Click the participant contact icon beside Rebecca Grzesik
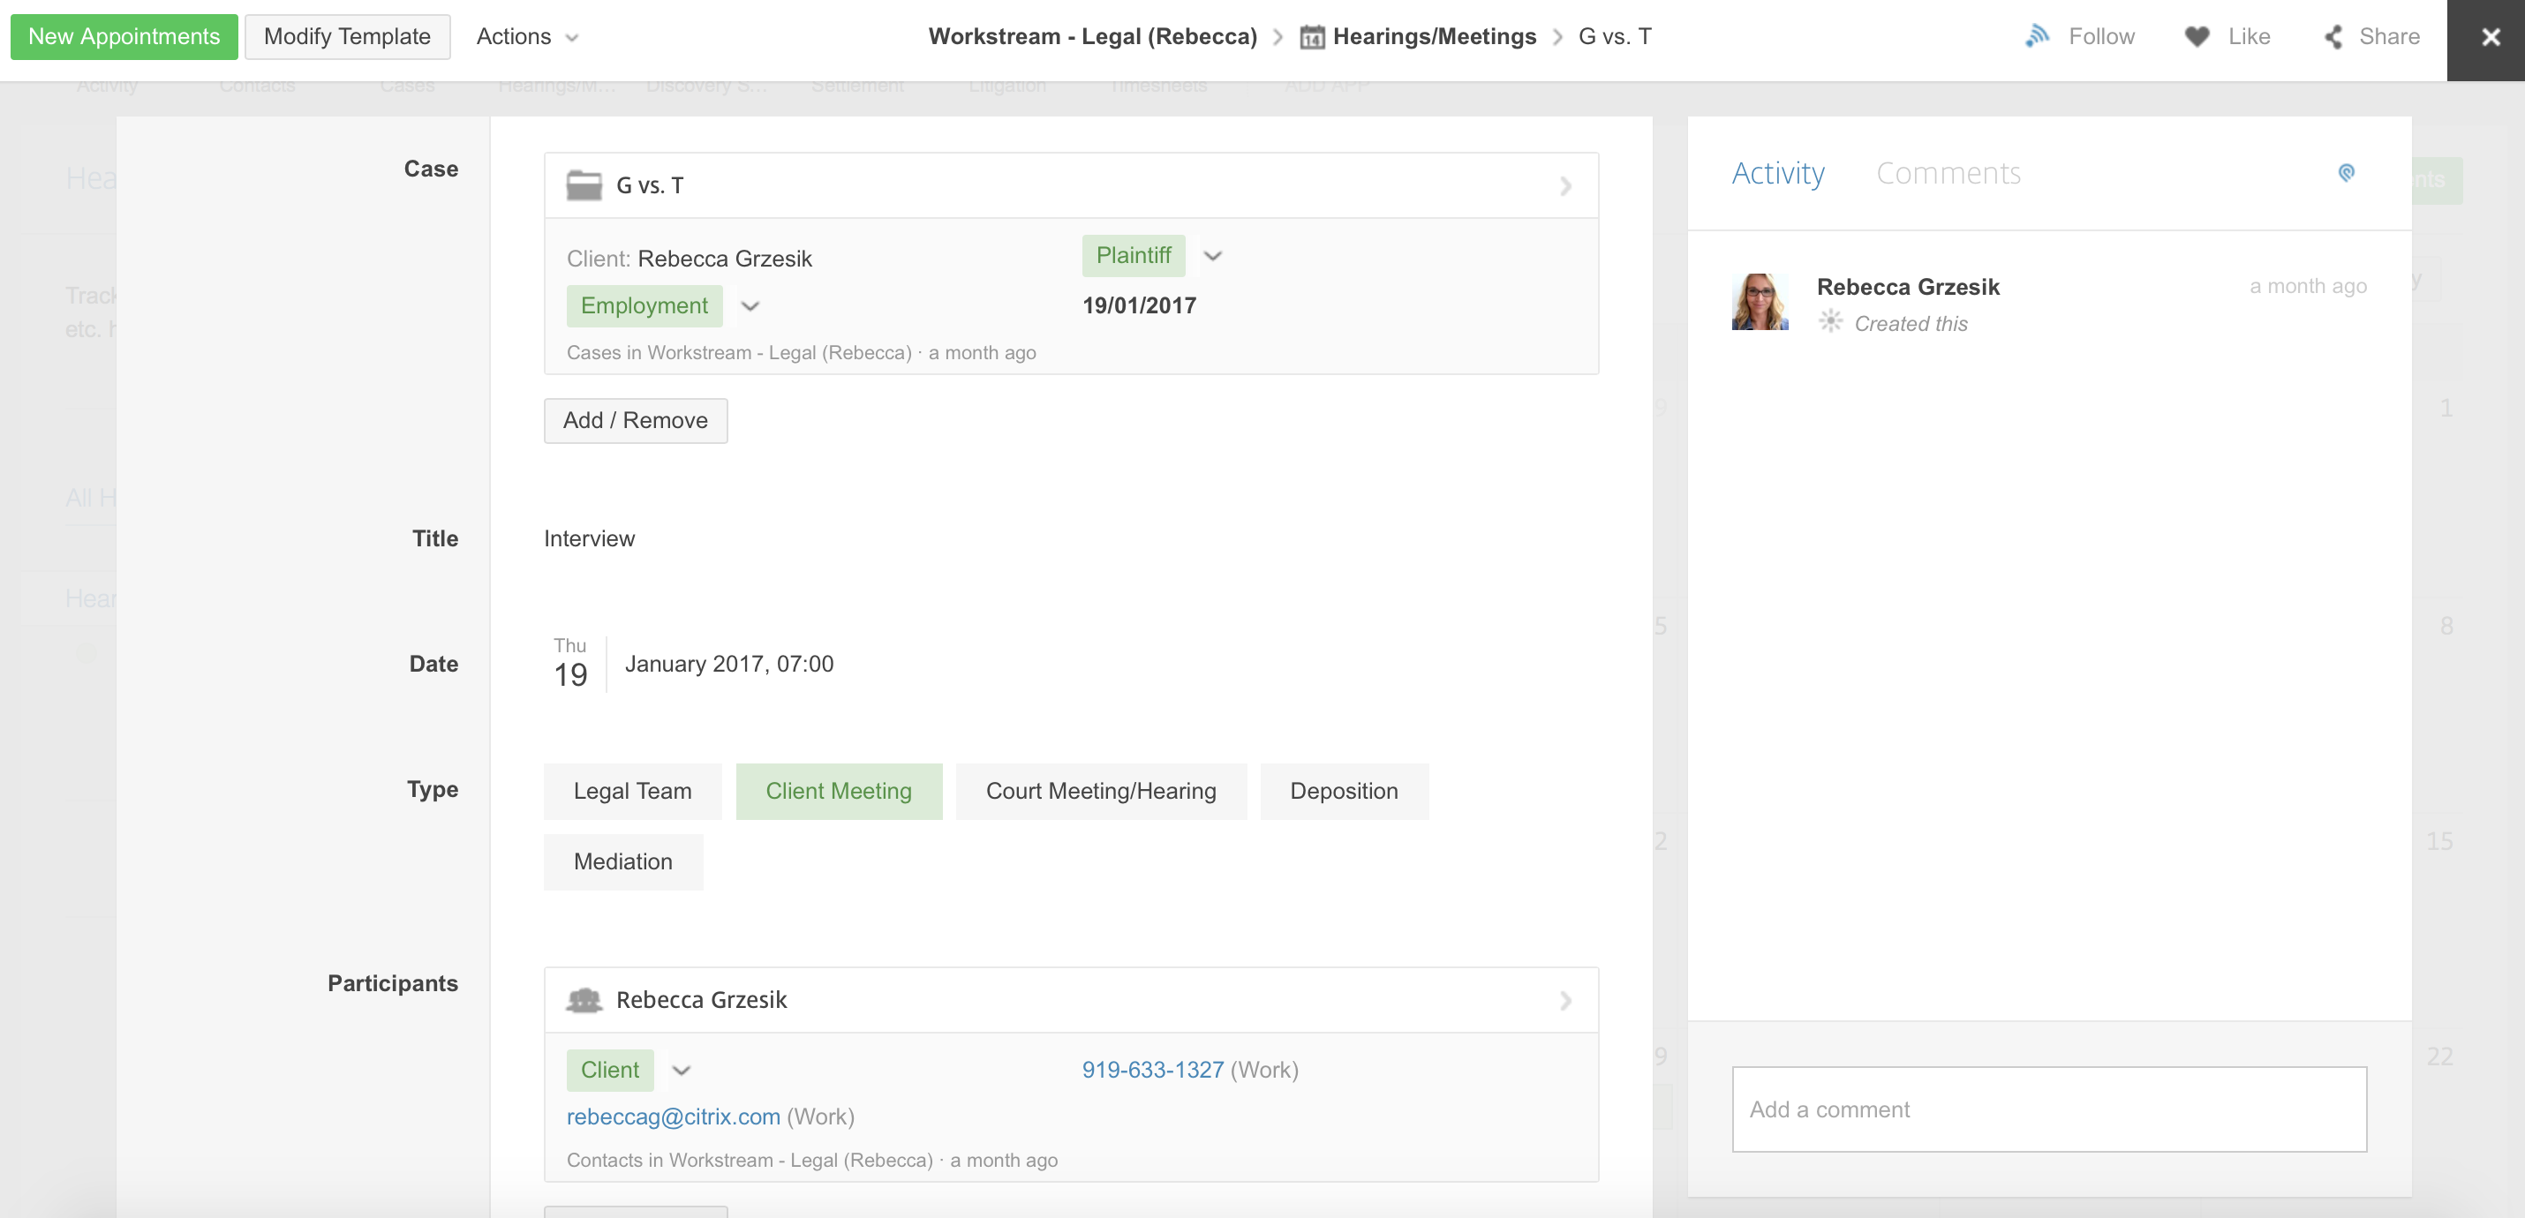The height and width of the screenshot is (1218, 2525). click(x=584, y=999)
